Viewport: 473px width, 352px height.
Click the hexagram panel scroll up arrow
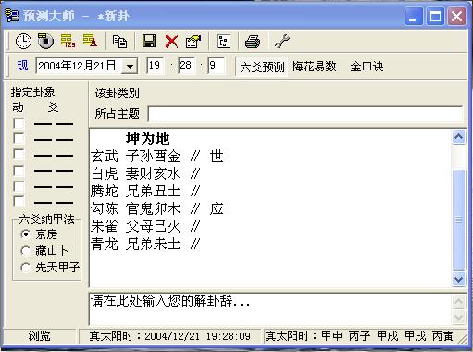pos(458,137)
